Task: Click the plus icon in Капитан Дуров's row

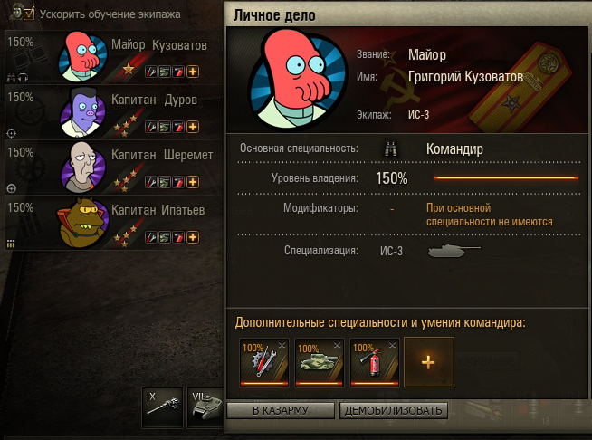Action: 193,127
